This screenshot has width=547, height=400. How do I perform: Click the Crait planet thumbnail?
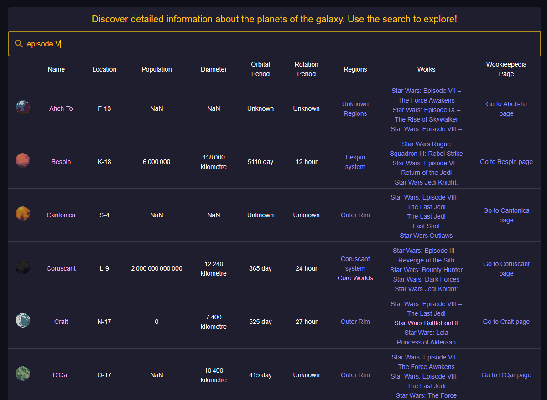click(23, 321)
